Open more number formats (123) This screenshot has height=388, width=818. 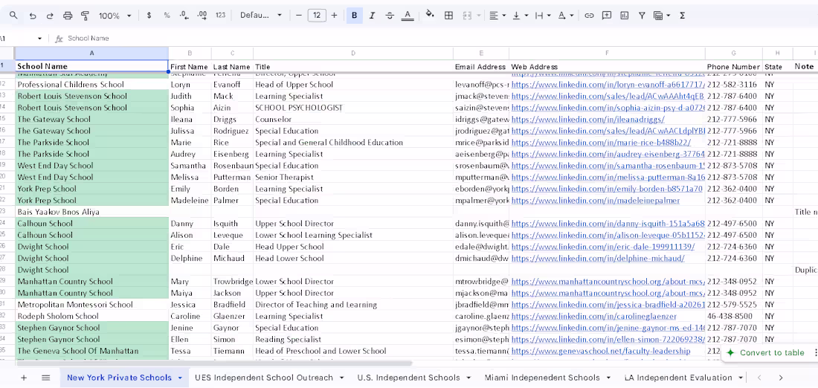(x=220, y=16)
